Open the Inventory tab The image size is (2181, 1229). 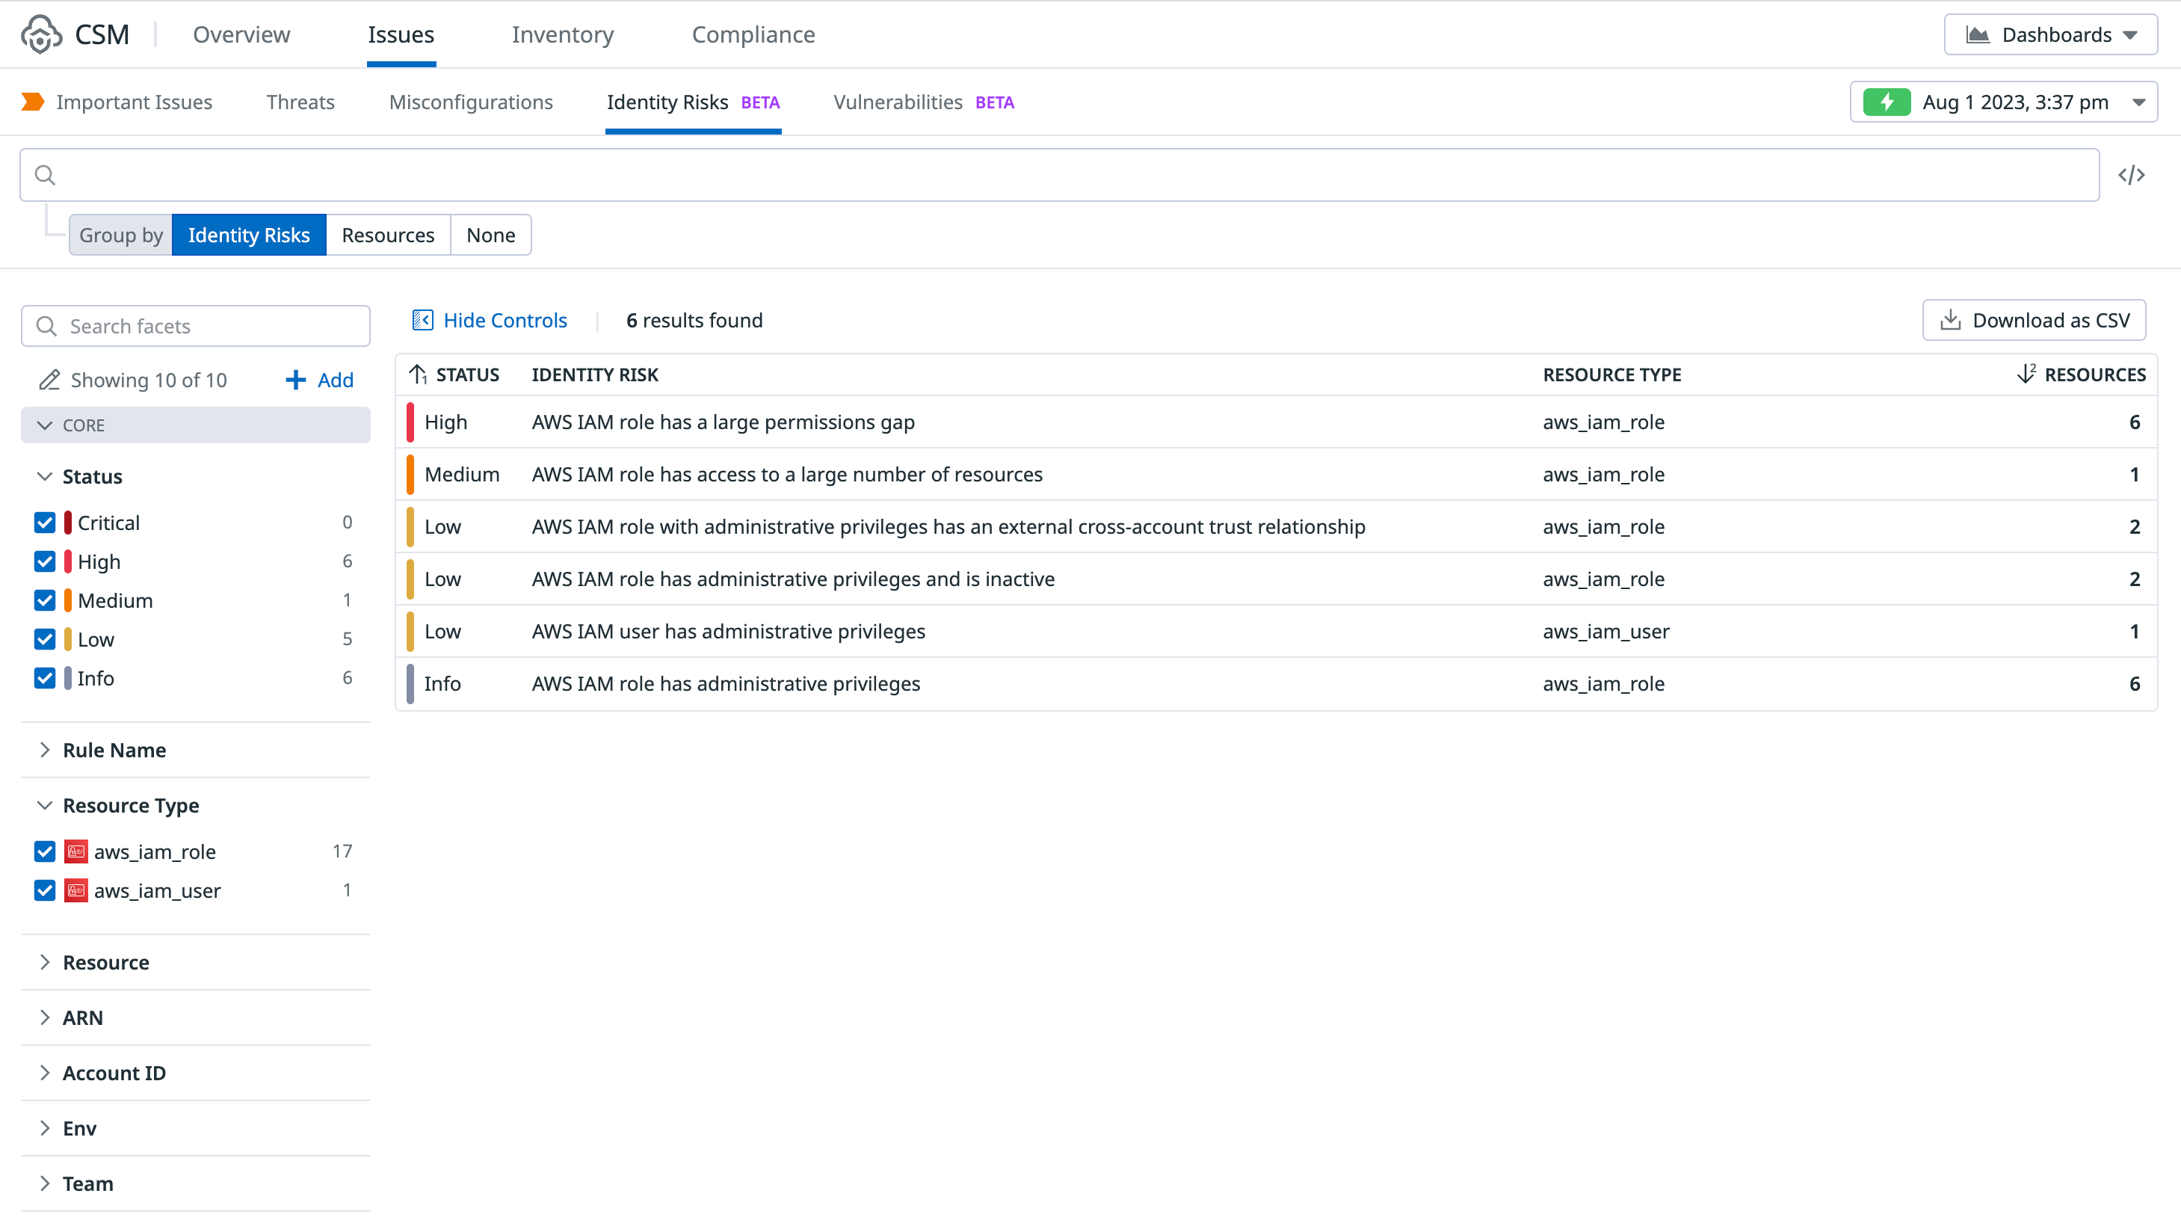coord(562,34)
